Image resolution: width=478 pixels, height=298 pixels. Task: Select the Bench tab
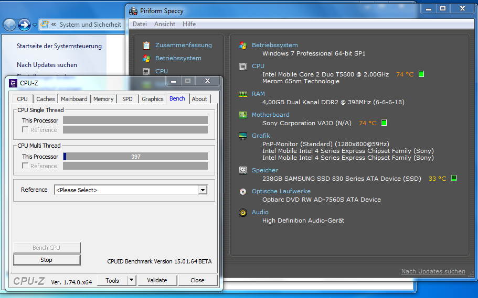(177, 98)
